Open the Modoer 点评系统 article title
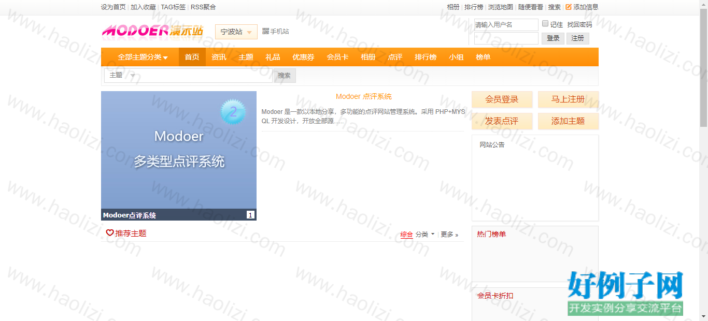 click(x=364, y=96)
